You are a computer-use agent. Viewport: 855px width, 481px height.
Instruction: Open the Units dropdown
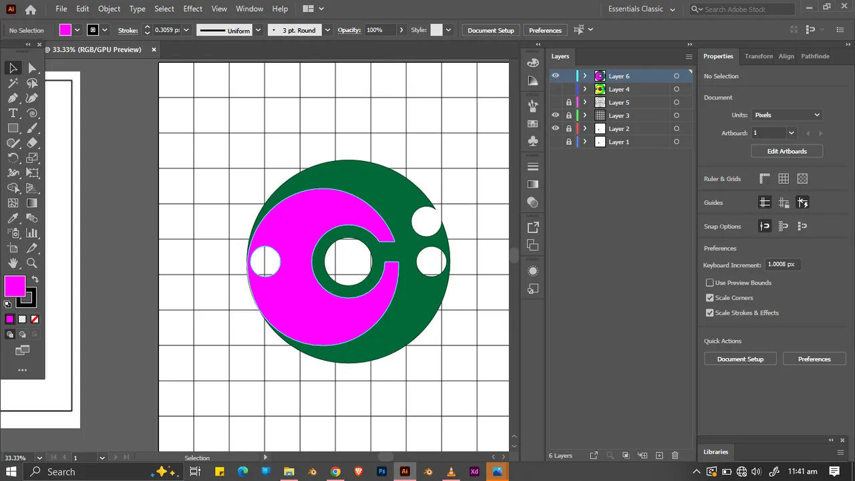point(787,115)
